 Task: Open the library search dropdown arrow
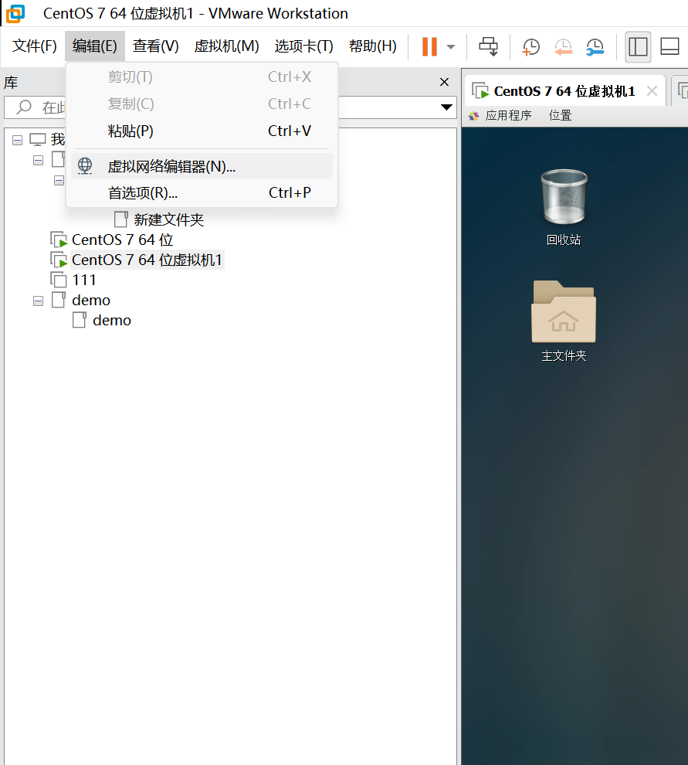coord(446,107)
